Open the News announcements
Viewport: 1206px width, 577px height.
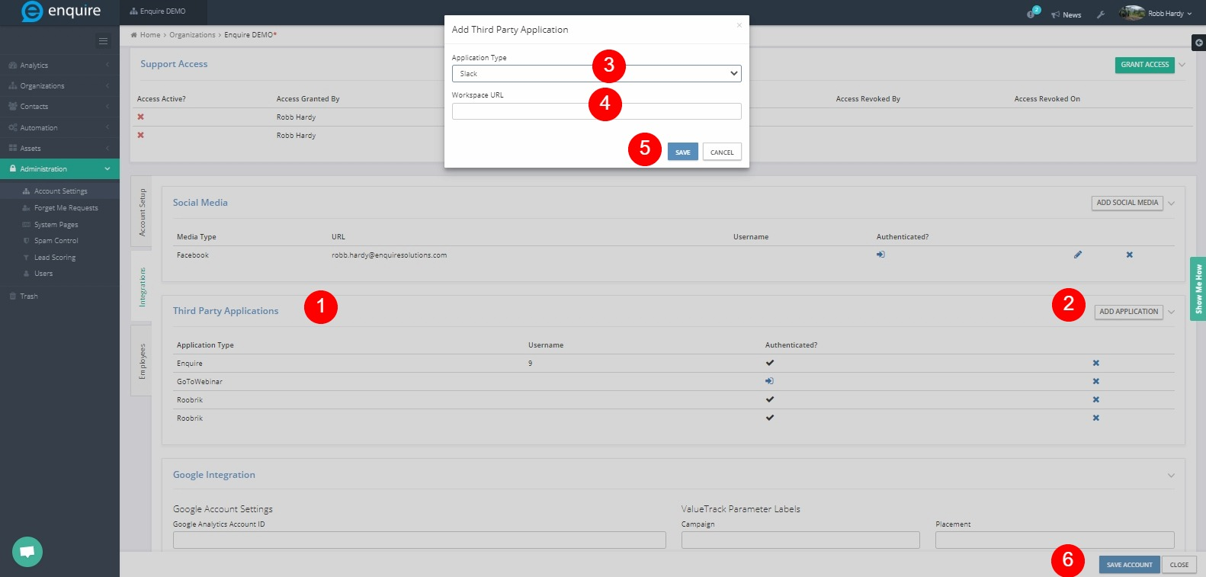(x=1066, y=14)
